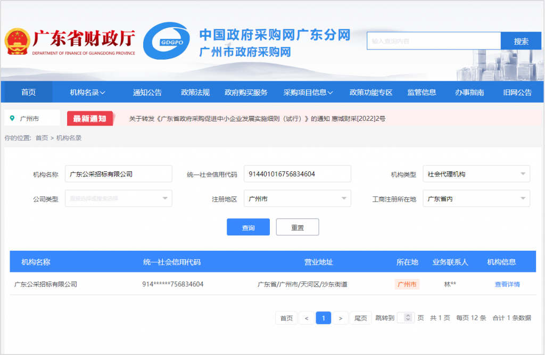Go to the next page arrow
Image resolution: width=545 pixels, height=355 pixels.
click(x=341, y=318)
